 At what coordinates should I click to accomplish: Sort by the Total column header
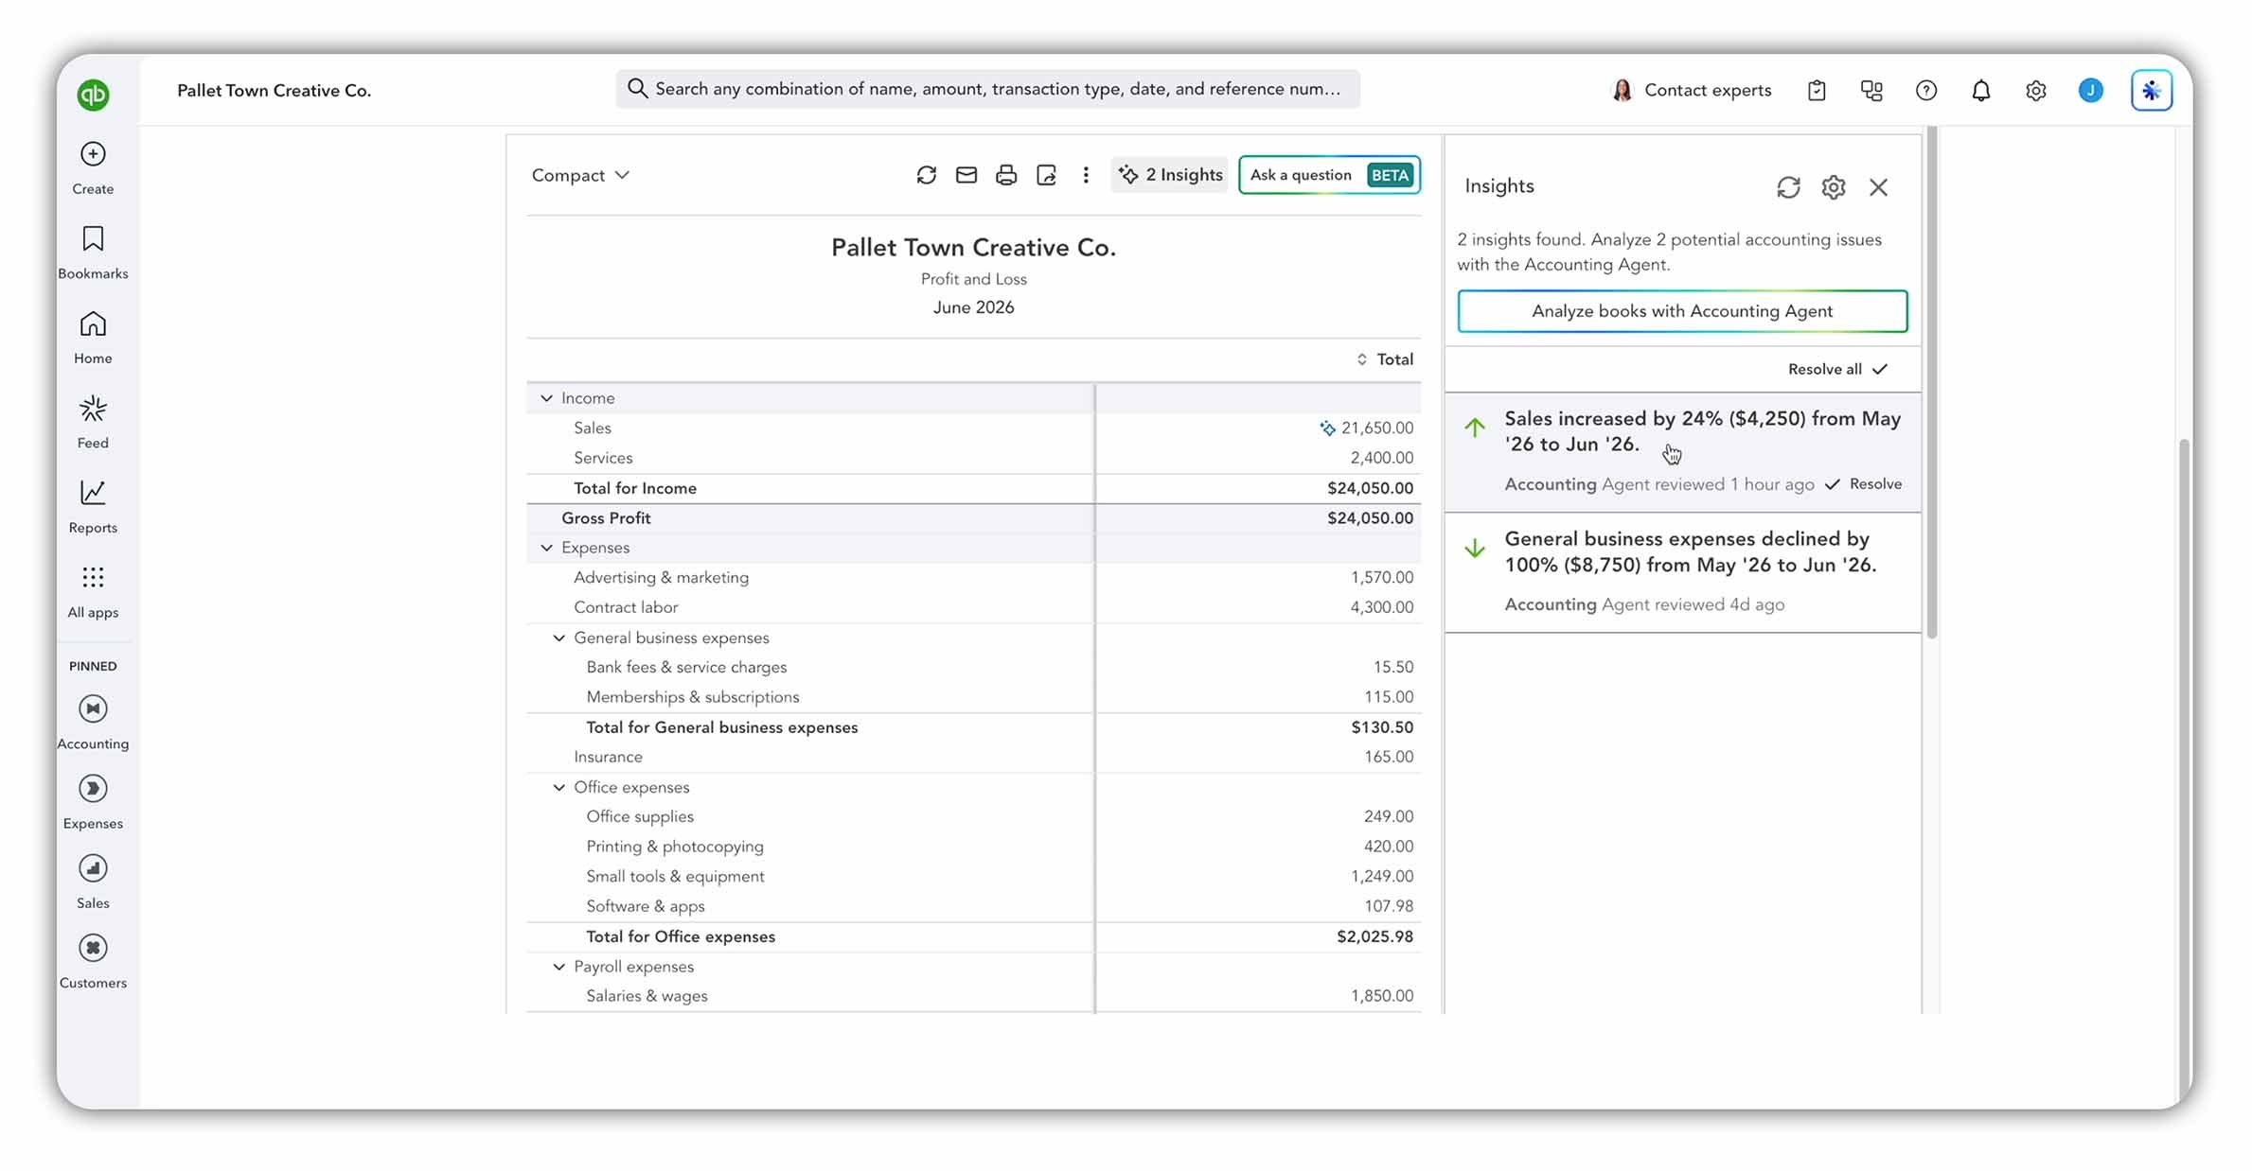1385,359
